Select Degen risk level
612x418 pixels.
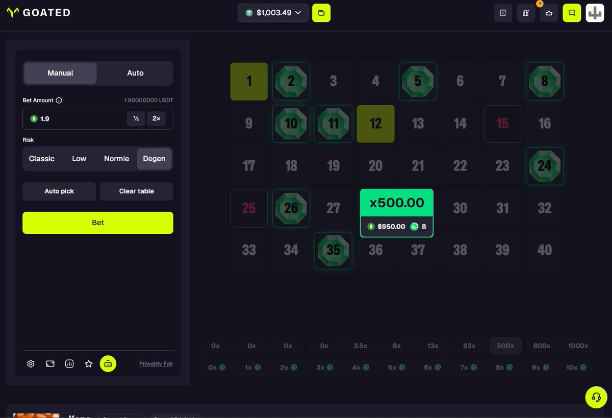click(x=154, y=159)
